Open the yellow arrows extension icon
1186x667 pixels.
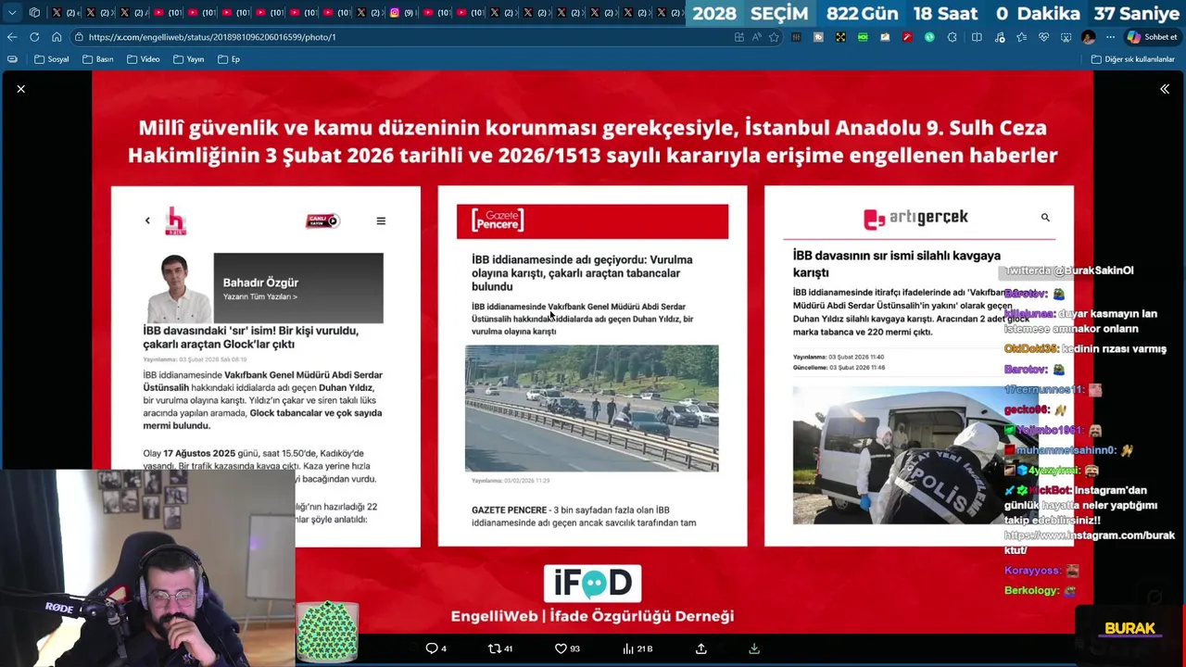point(840,37)
